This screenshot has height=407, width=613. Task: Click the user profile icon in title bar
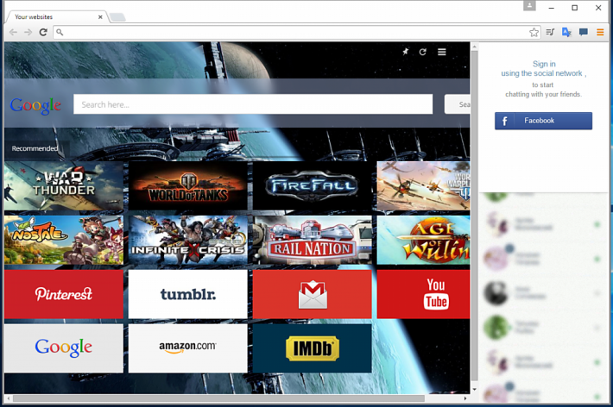coord(529,5)
